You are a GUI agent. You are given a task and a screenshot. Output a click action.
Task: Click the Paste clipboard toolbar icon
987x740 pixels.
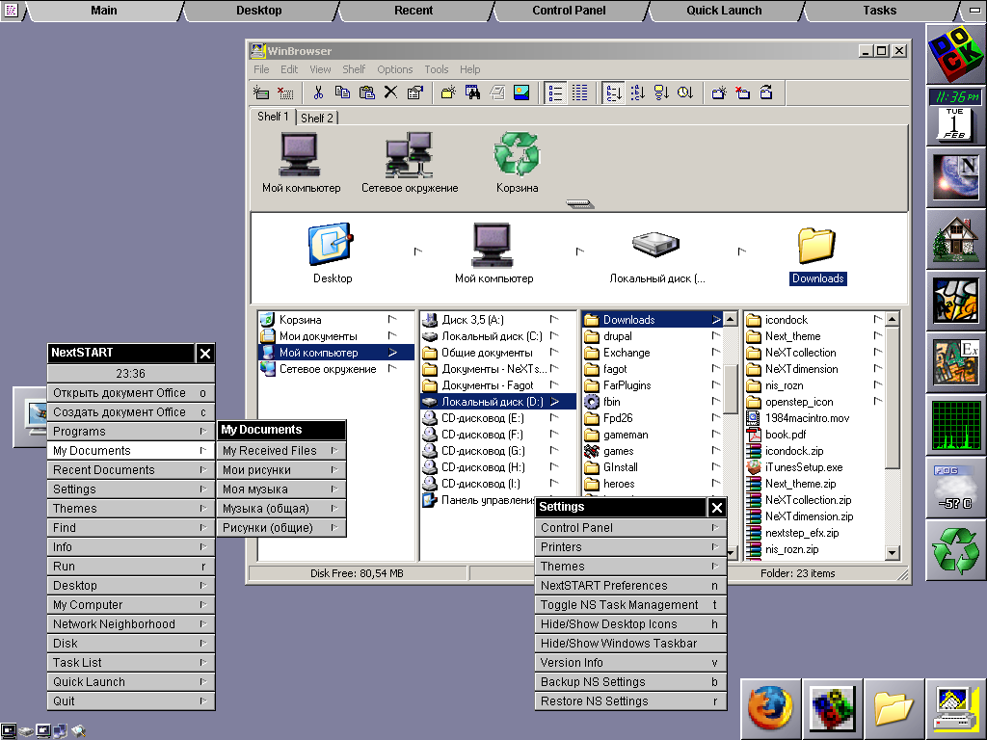(366, 93)
